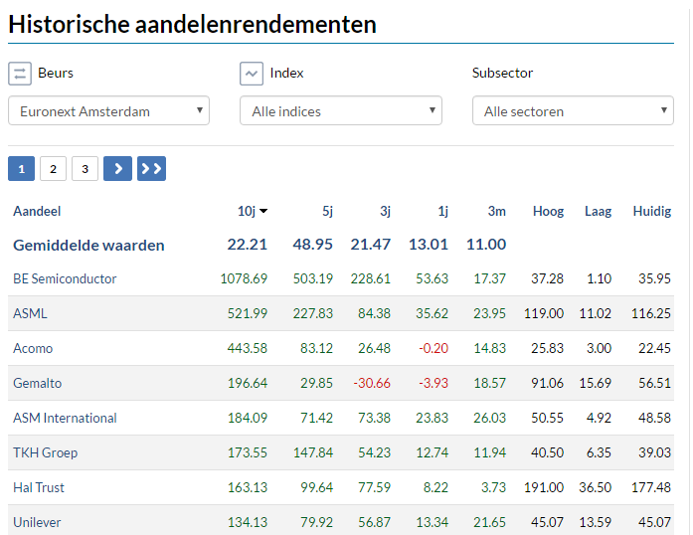Select average value 48.95
The width and height of the screenshot is (693, 535).
point(312,245)
